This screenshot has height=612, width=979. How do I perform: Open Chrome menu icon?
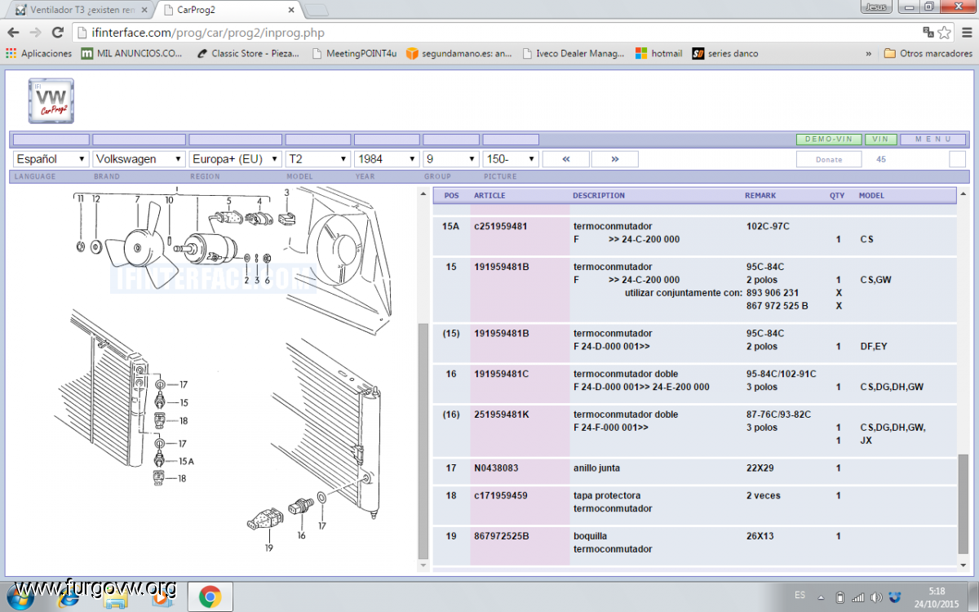(965, 33)
